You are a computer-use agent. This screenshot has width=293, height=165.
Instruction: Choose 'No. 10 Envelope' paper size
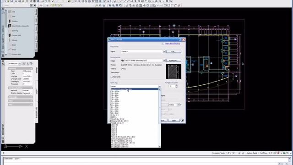[x=135, y=143]
